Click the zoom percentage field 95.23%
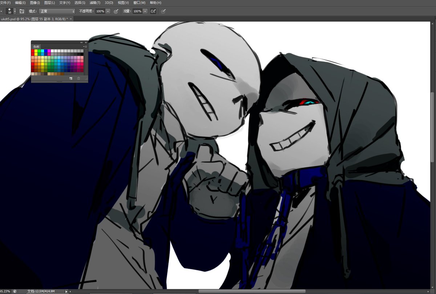The width and height of the screenshot is (436, 294). point(5,291)
